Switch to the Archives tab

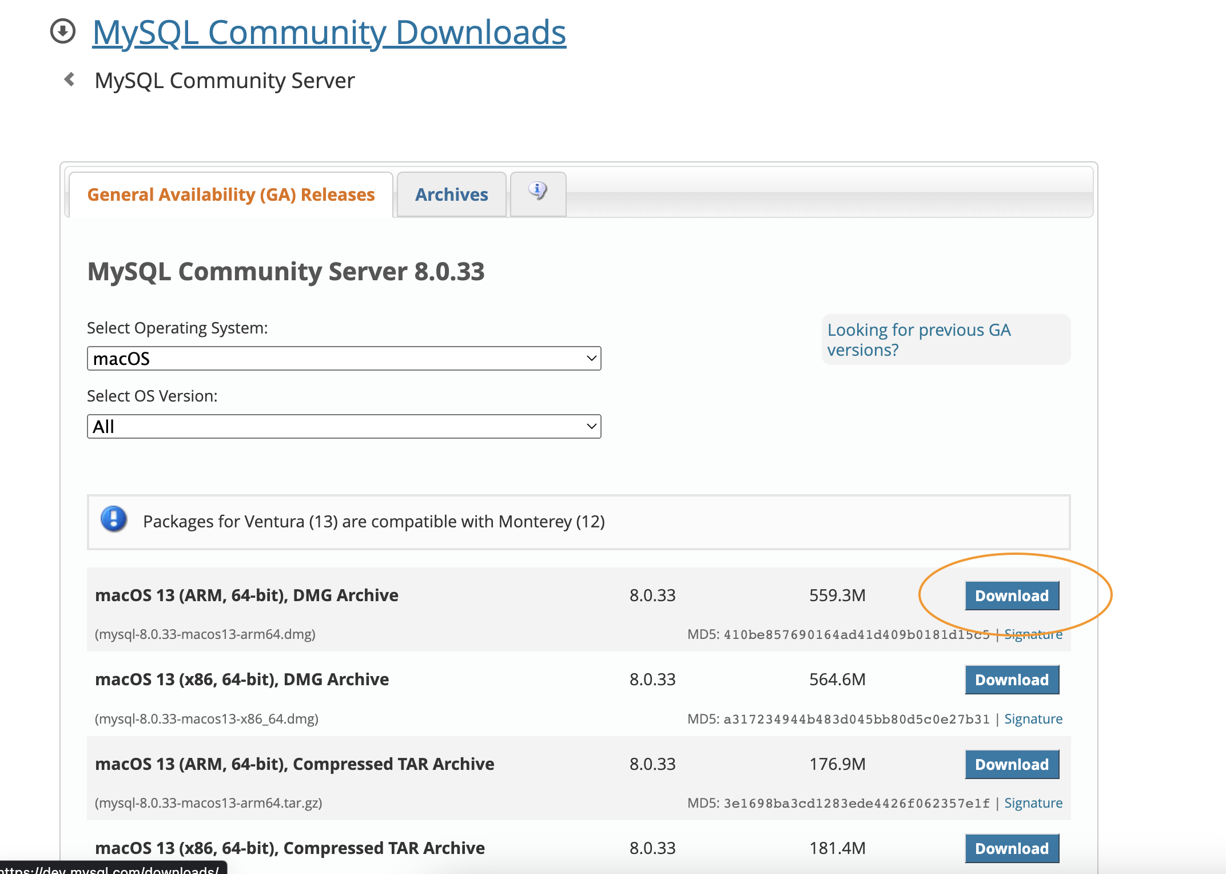(451, 194)
